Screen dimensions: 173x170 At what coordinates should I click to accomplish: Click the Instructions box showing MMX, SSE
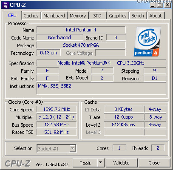click(x=101, y=88)
